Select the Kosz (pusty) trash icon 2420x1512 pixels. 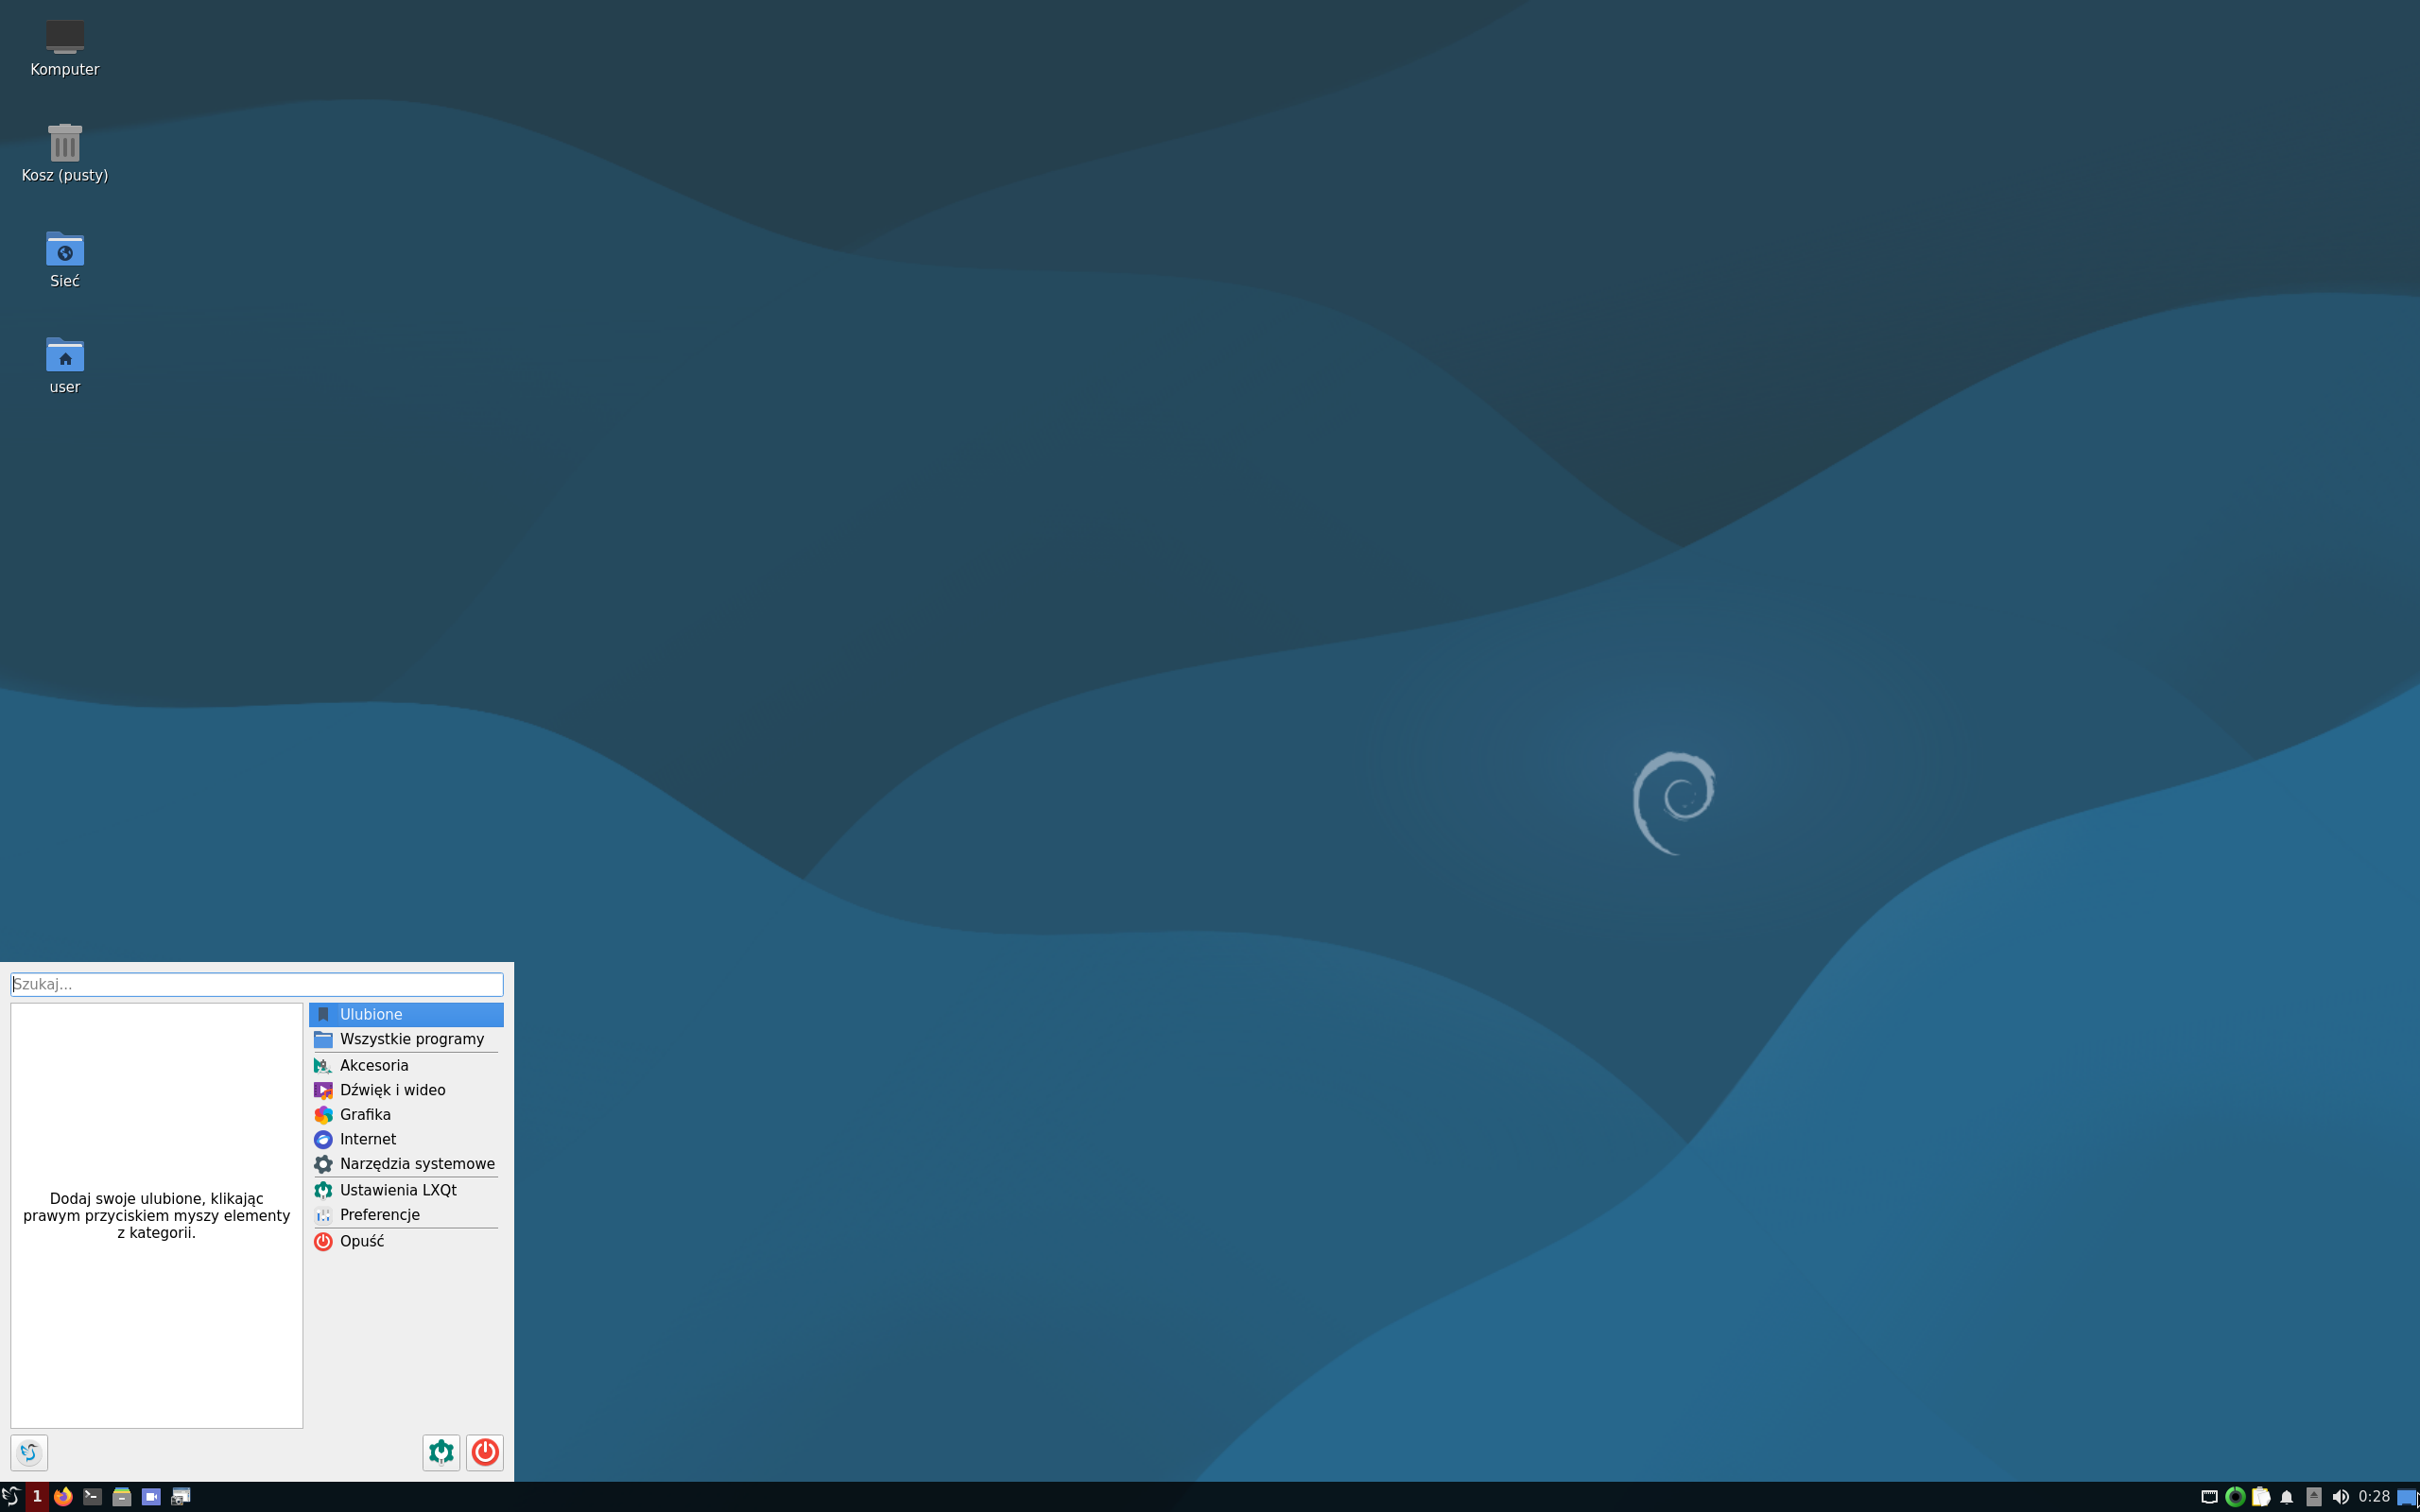(65, 153)
